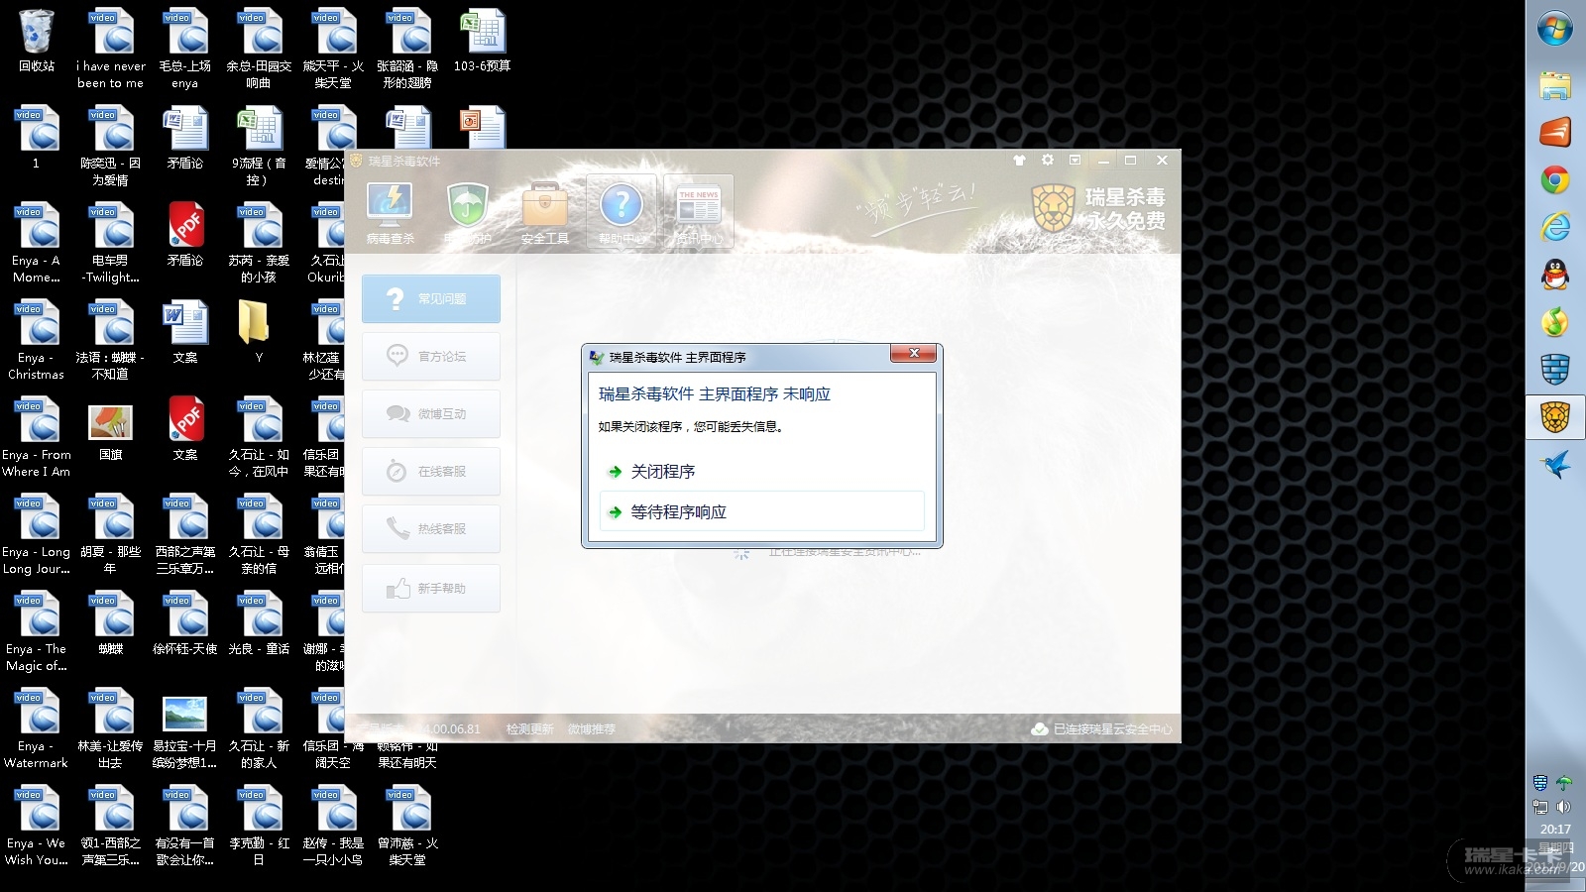Click the network tray icon
The image size is (1586, 892).
tap(1540, 807)
